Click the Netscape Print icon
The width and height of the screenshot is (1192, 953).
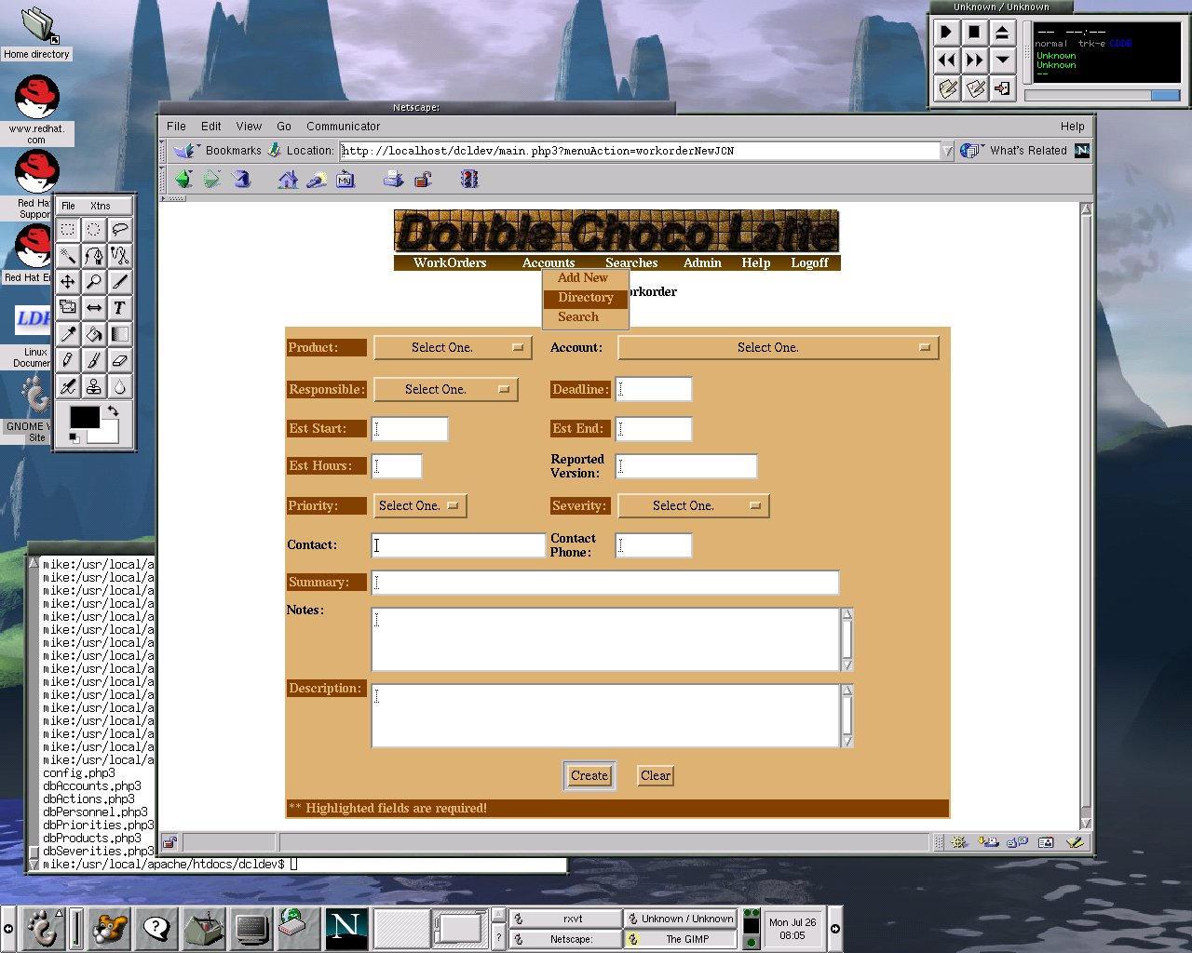tap(393, 179)
